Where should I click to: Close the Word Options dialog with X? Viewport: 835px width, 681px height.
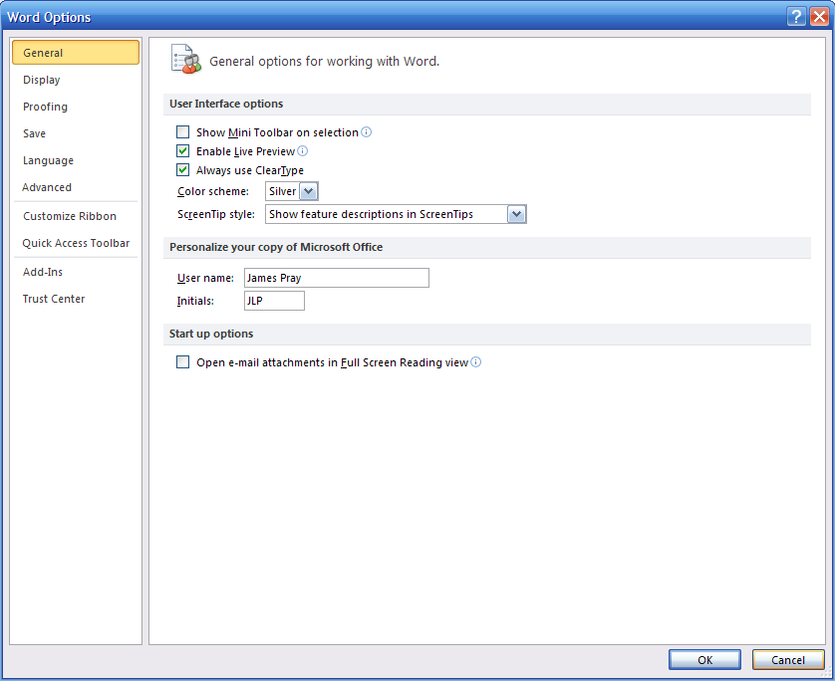819,17
